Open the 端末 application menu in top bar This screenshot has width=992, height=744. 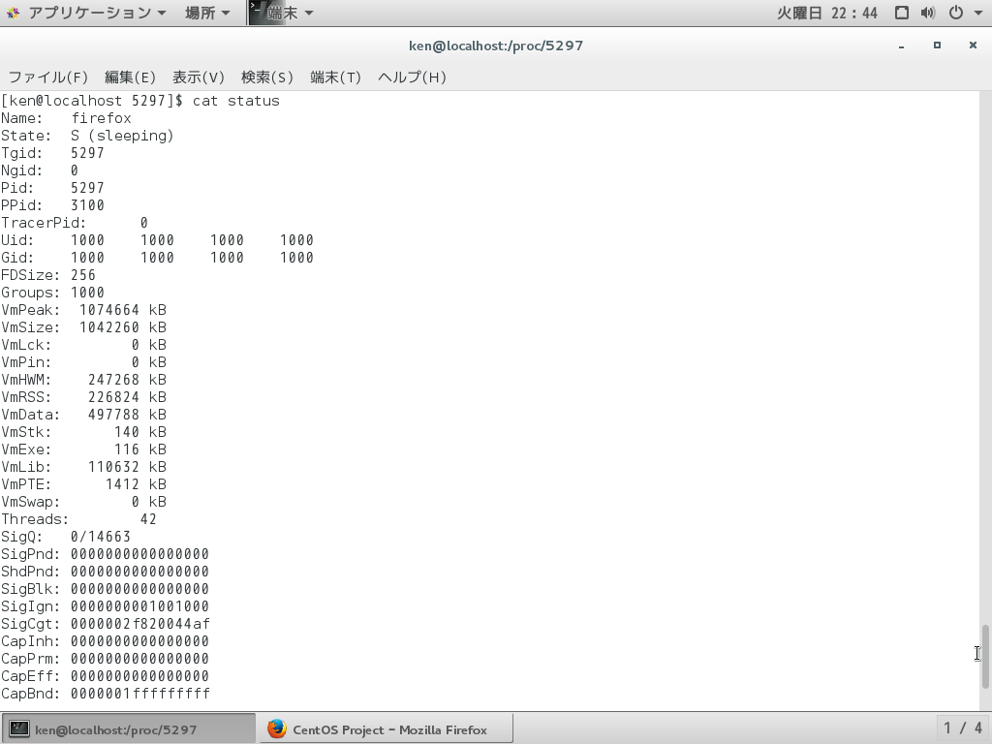click(x=282, y=13)
